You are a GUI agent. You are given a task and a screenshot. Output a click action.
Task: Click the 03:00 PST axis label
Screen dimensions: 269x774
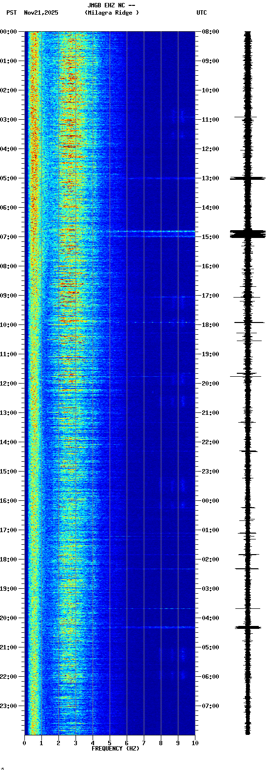tap(9, 120)
